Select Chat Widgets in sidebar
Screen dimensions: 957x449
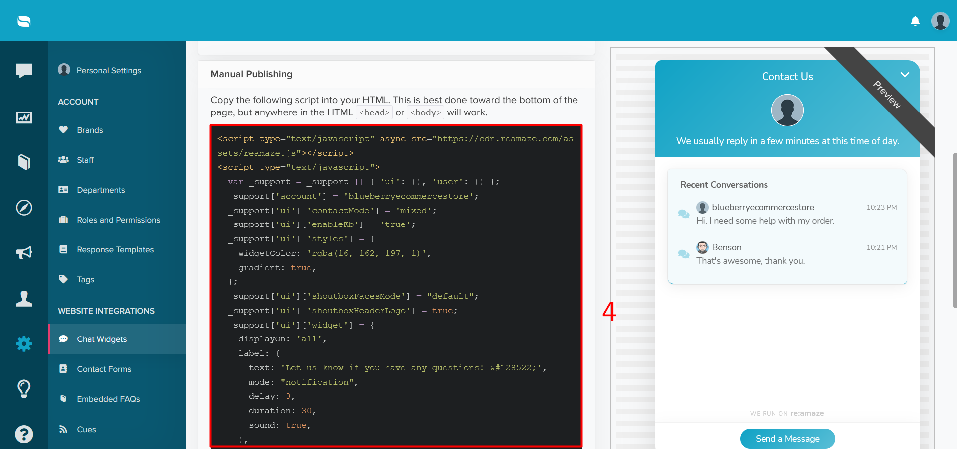point(102,339)
